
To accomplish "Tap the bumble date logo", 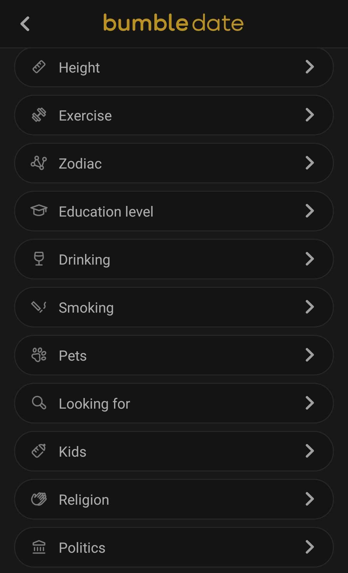I will [173, 23].
